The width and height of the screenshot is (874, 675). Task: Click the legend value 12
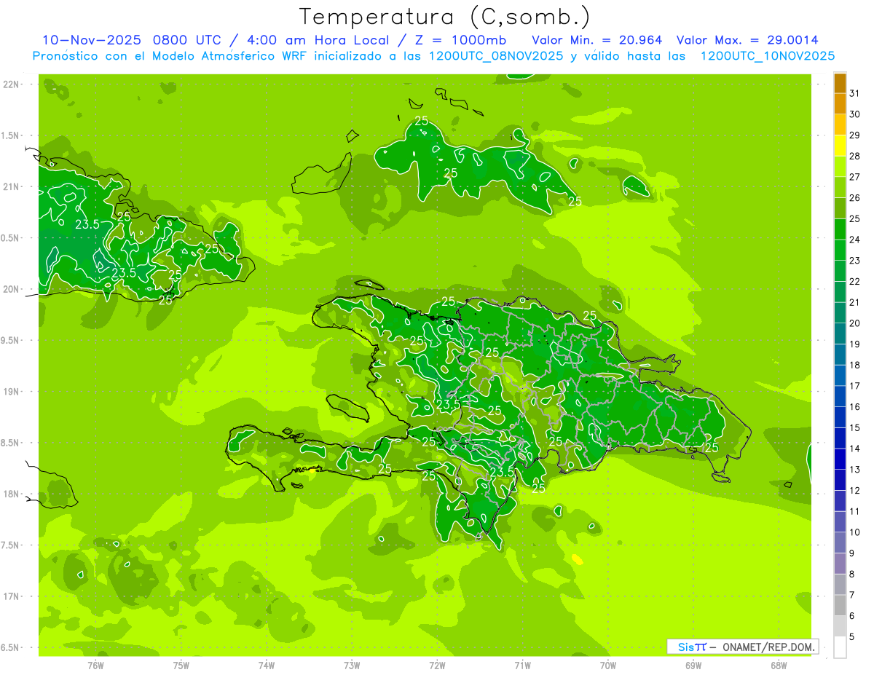(855, 490)
